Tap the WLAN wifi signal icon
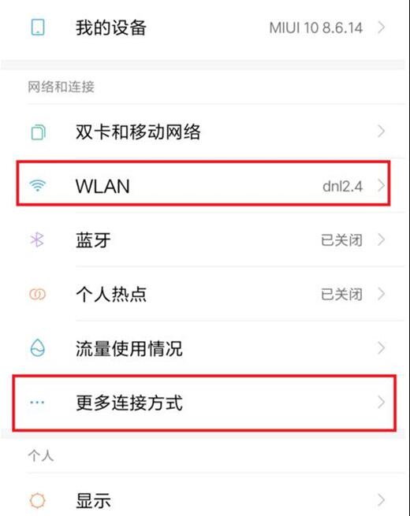The image size is (410, 516). click(x=38, y=185)
